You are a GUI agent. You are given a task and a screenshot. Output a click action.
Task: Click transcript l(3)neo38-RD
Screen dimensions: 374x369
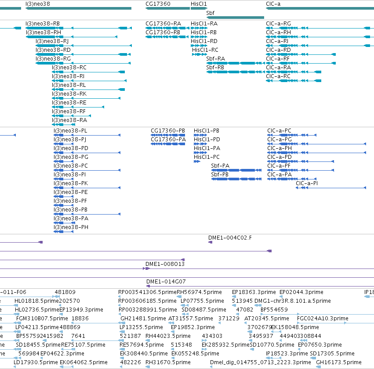[53, 50]
